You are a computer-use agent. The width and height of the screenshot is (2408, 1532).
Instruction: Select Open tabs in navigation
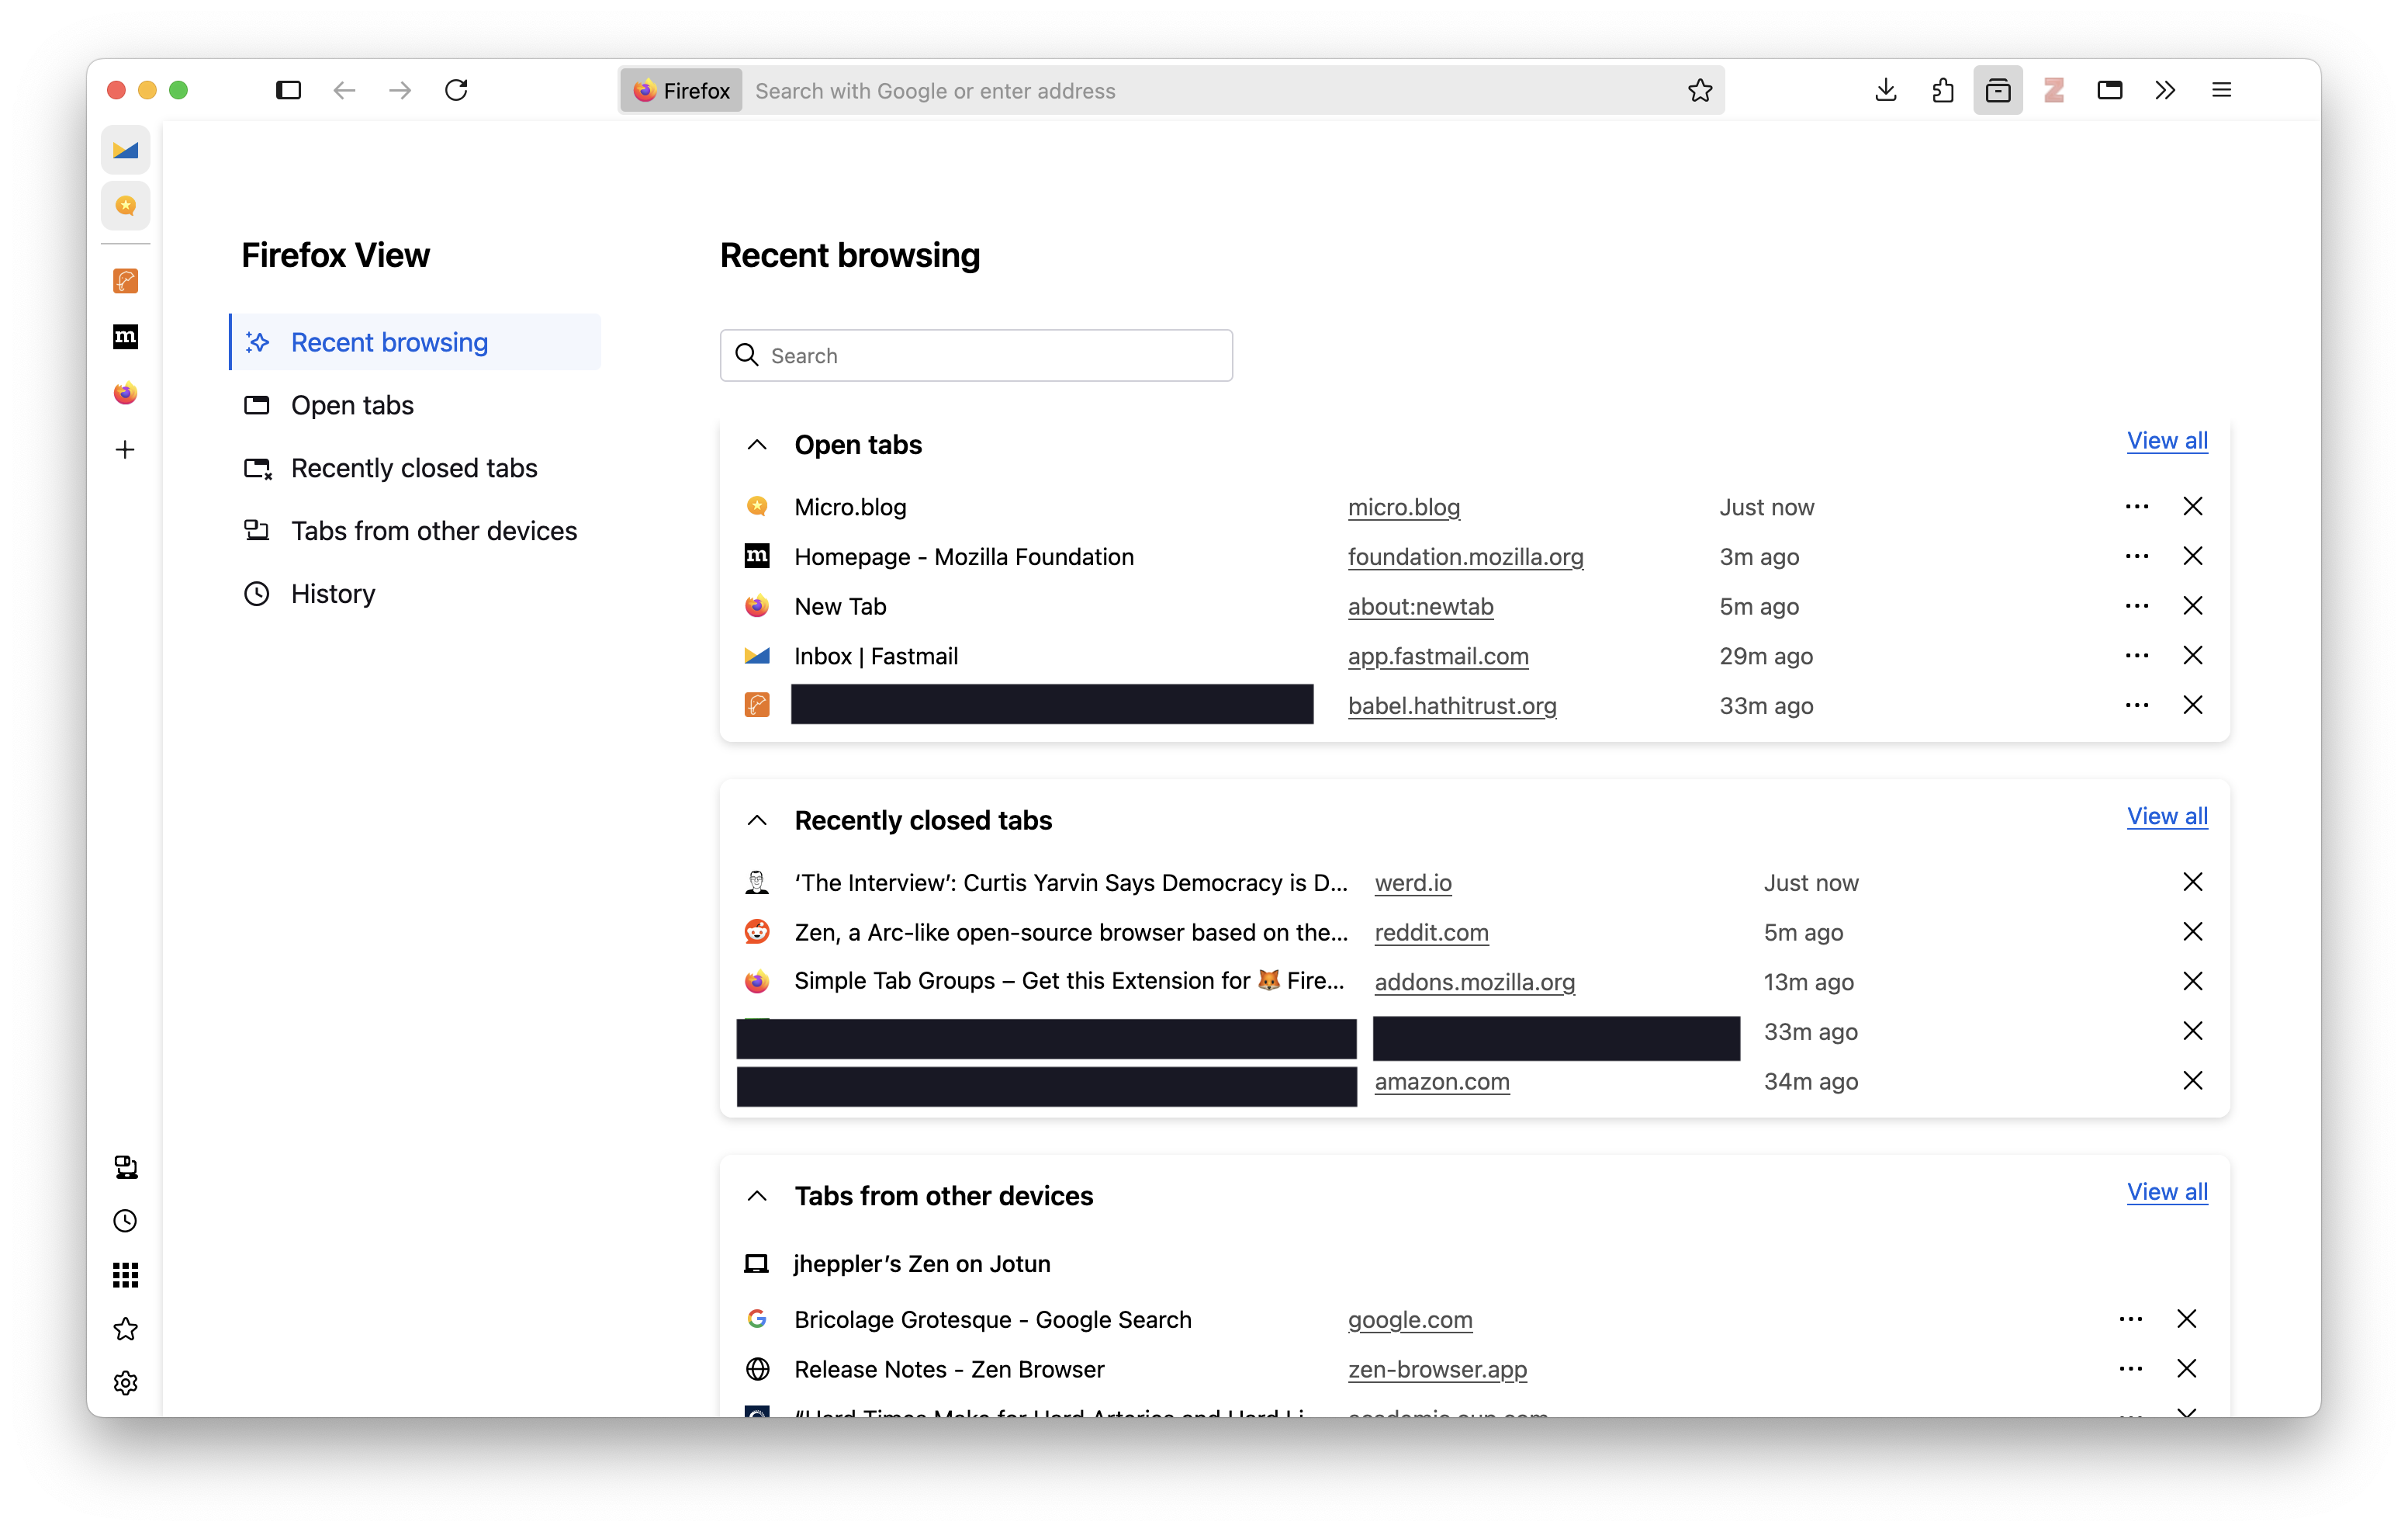(415, 405)
